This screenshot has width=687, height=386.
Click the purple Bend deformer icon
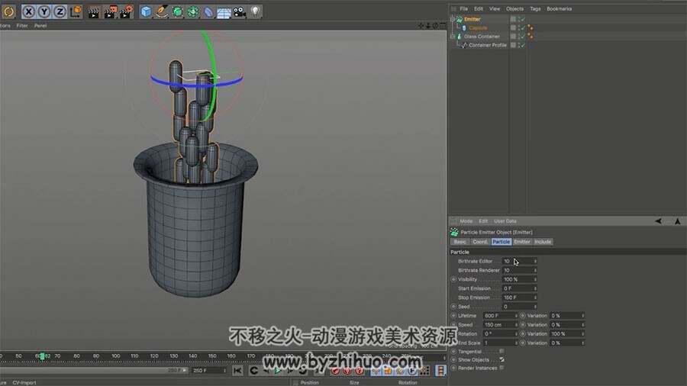[208, 11]
